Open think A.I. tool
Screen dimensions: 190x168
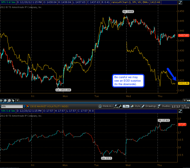pyautogui.click(x=106, y=106)
